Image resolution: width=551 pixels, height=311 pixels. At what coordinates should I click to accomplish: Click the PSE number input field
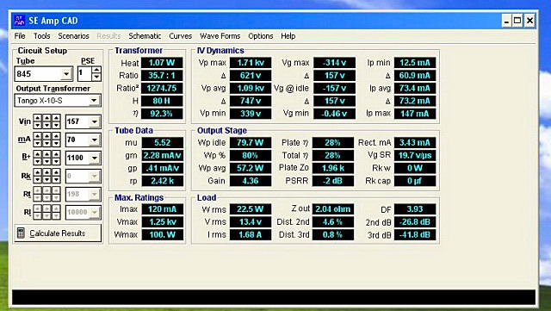point(84,74)
